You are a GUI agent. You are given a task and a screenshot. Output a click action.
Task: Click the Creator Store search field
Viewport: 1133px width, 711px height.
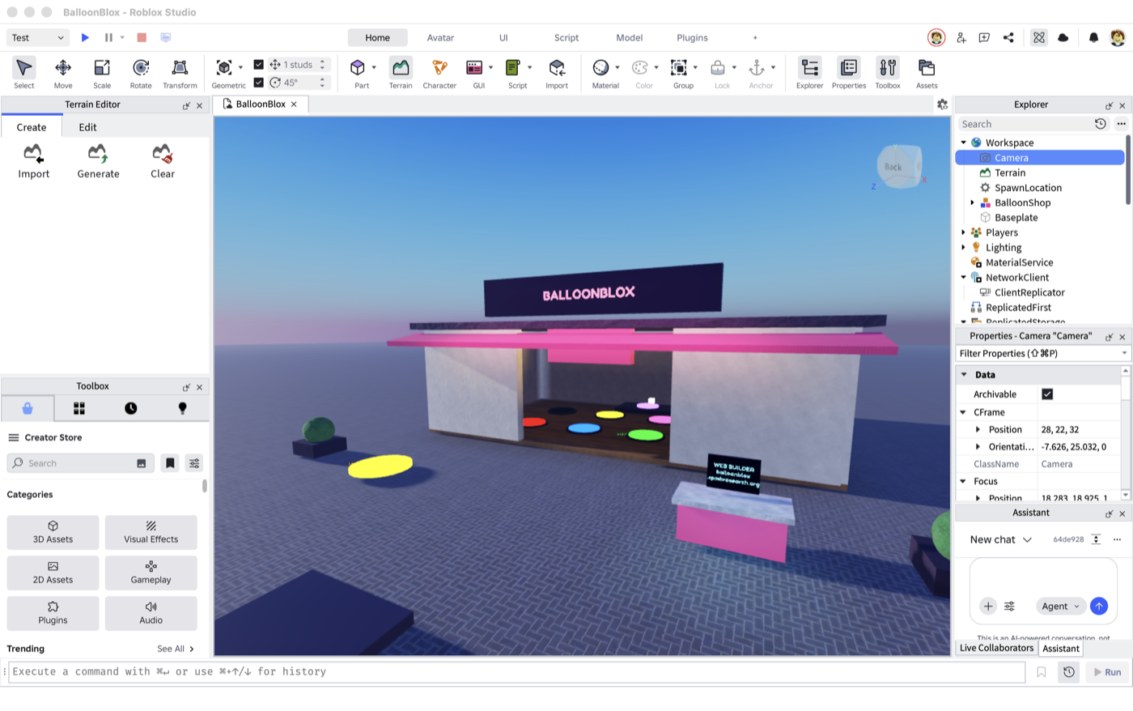tap(79, 463)
